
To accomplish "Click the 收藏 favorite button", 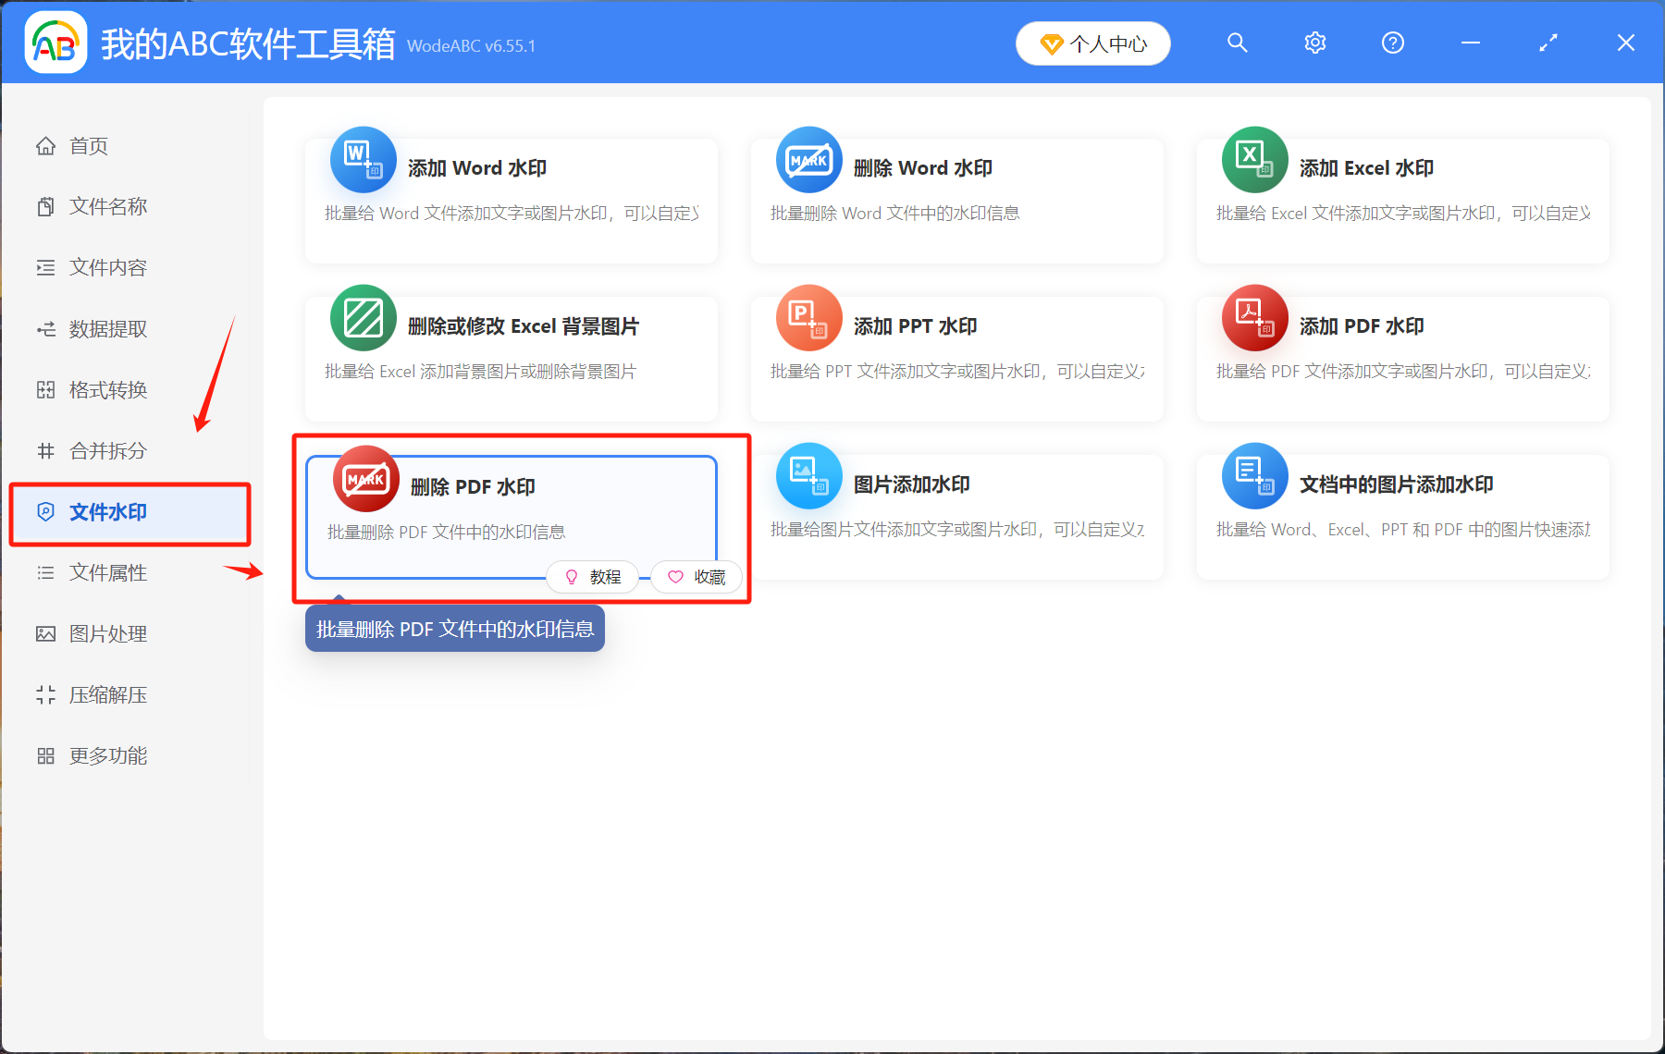I will click(697, 577).
